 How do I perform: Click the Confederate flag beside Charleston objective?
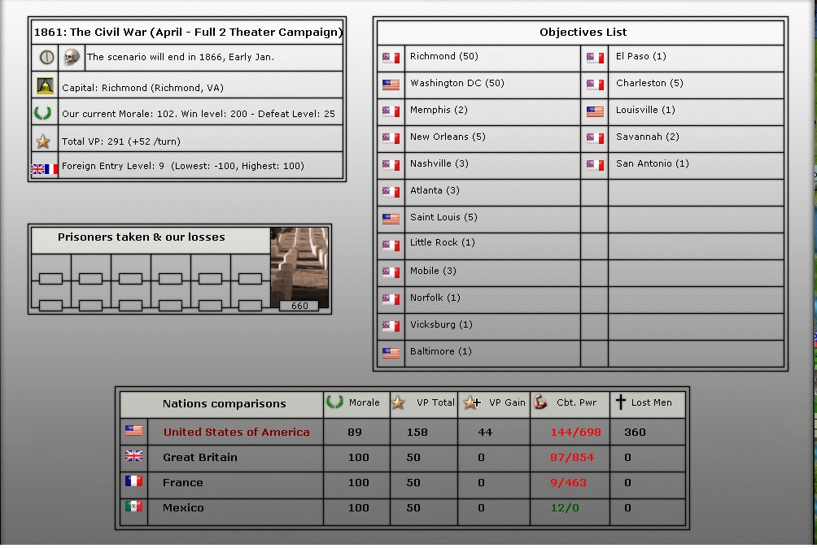595,85
